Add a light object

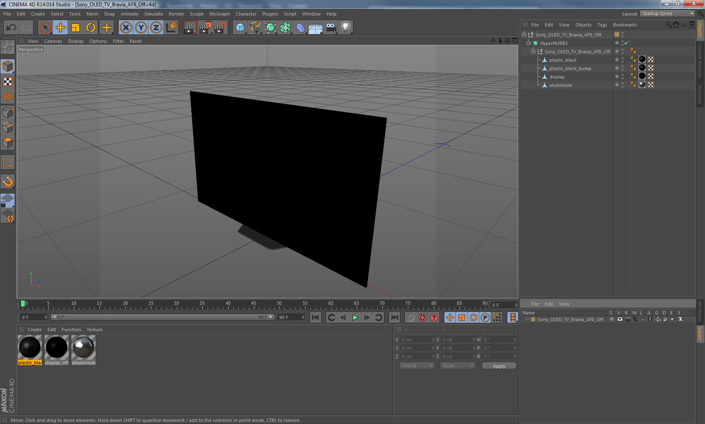tap(345, 28)
